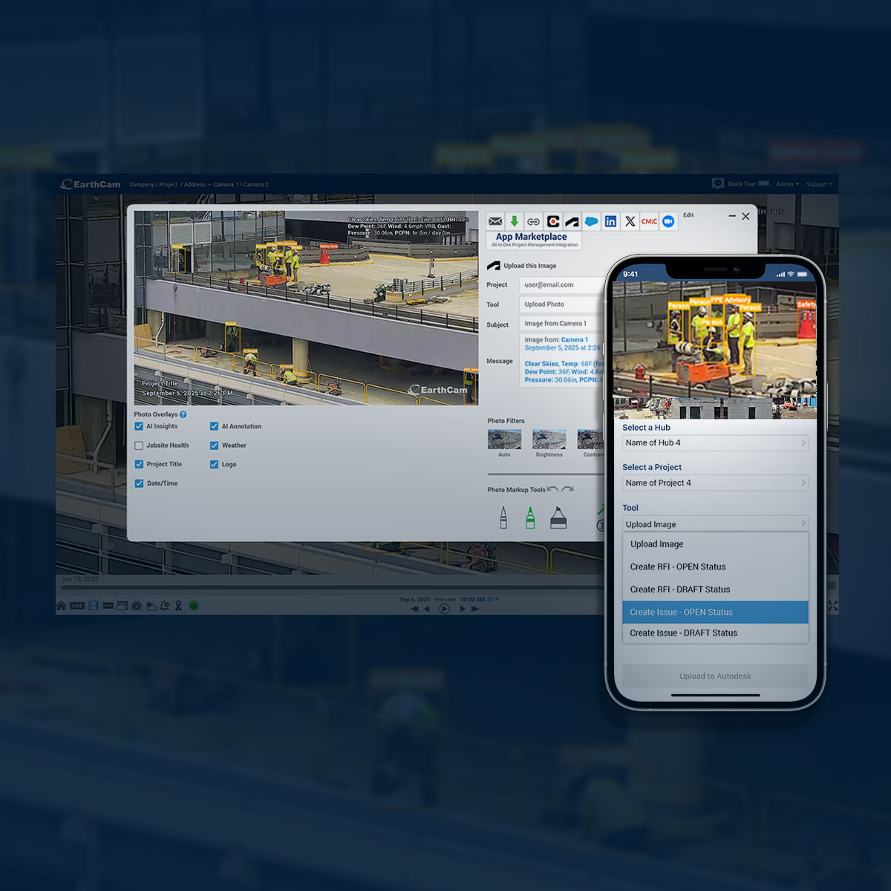Open the Procore integration icon
891x891 pixels.
(x=552, y=221)
